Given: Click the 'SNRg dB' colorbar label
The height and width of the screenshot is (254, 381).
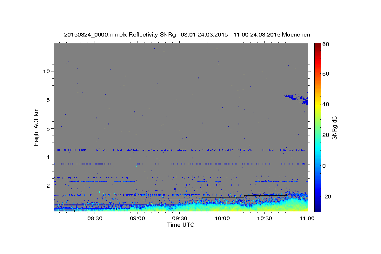Looking at the screenshot, I should 334,128.
